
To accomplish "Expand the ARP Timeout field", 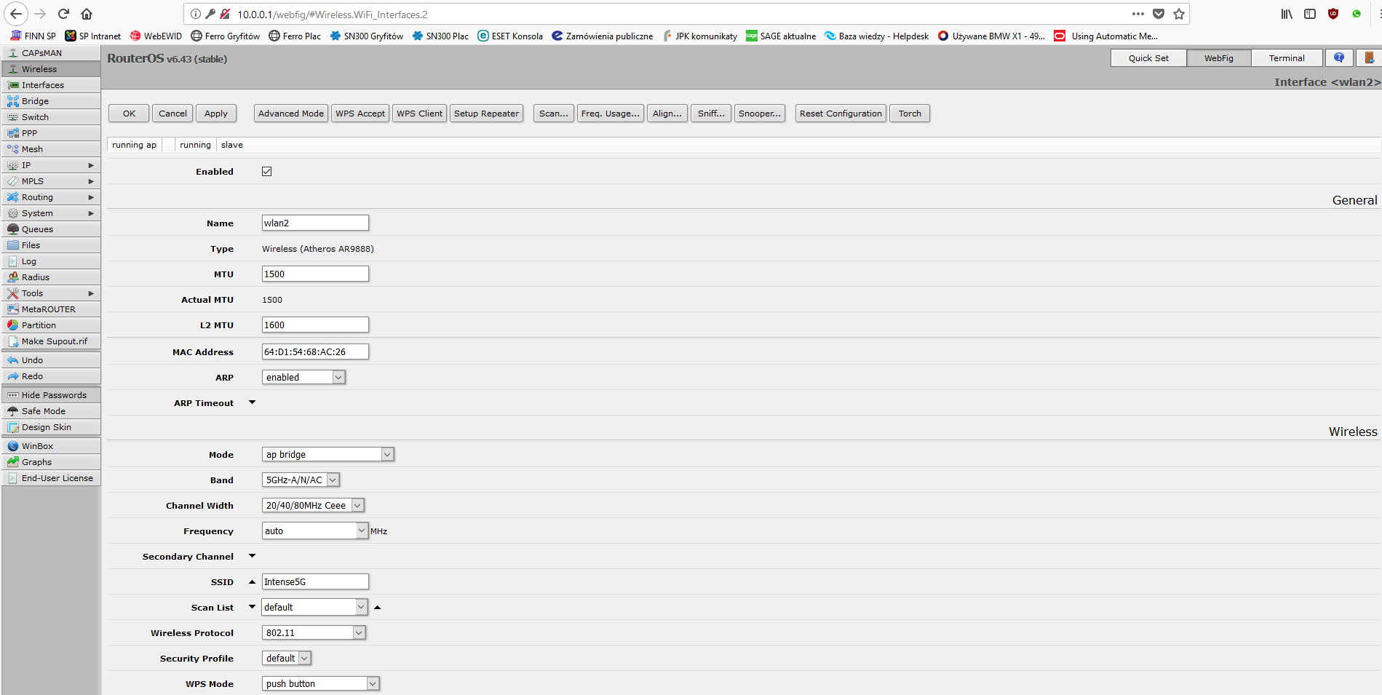I will click(x=253, y=402).
